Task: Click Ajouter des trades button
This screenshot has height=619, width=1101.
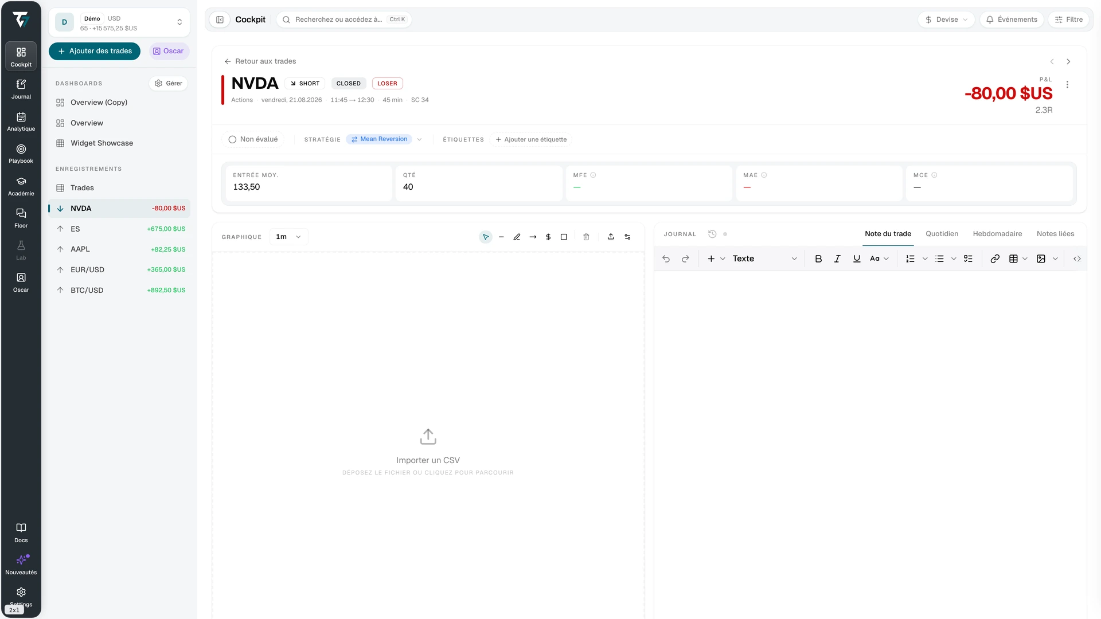Action: click(x=95, y=51)
